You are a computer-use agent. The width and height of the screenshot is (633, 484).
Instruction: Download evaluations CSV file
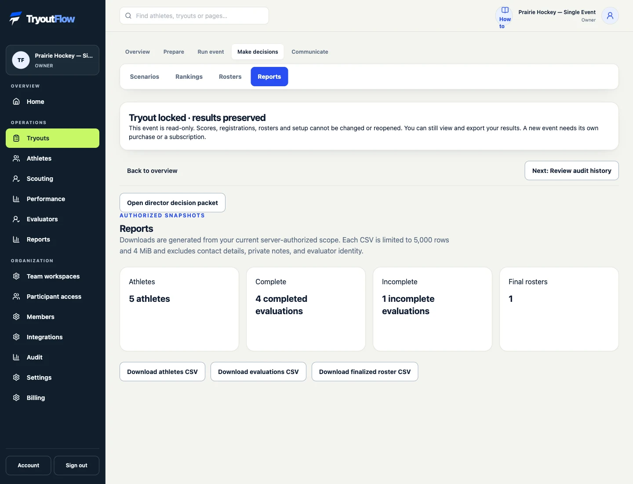(258, 372)
